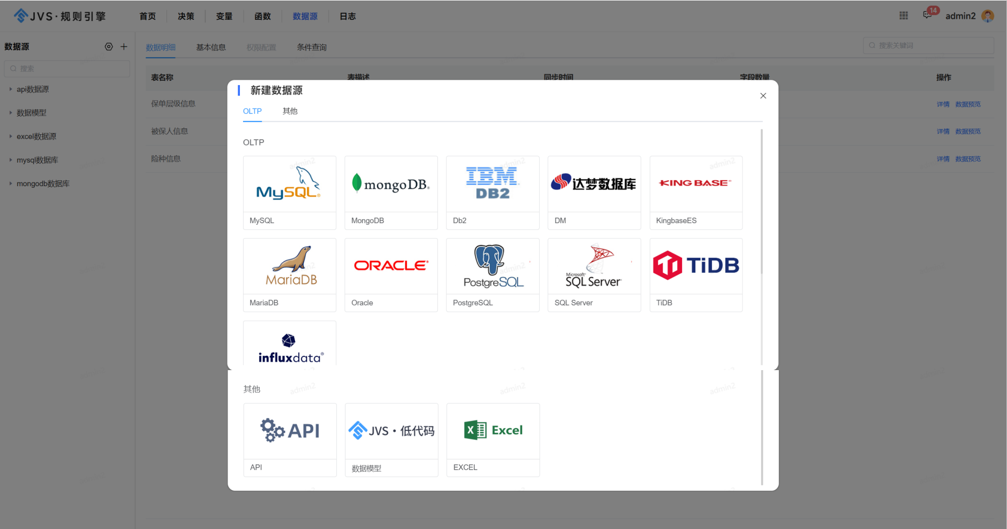Switch to the 其他 tab in dialog
1007x529 pixels.
(x=290, y=111)
